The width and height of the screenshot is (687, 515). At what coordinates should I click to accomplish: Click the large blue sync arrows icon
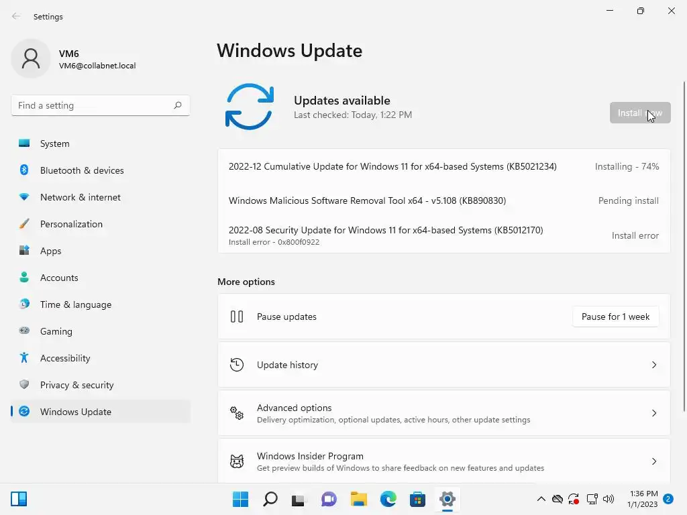click(x=250, y=107)
